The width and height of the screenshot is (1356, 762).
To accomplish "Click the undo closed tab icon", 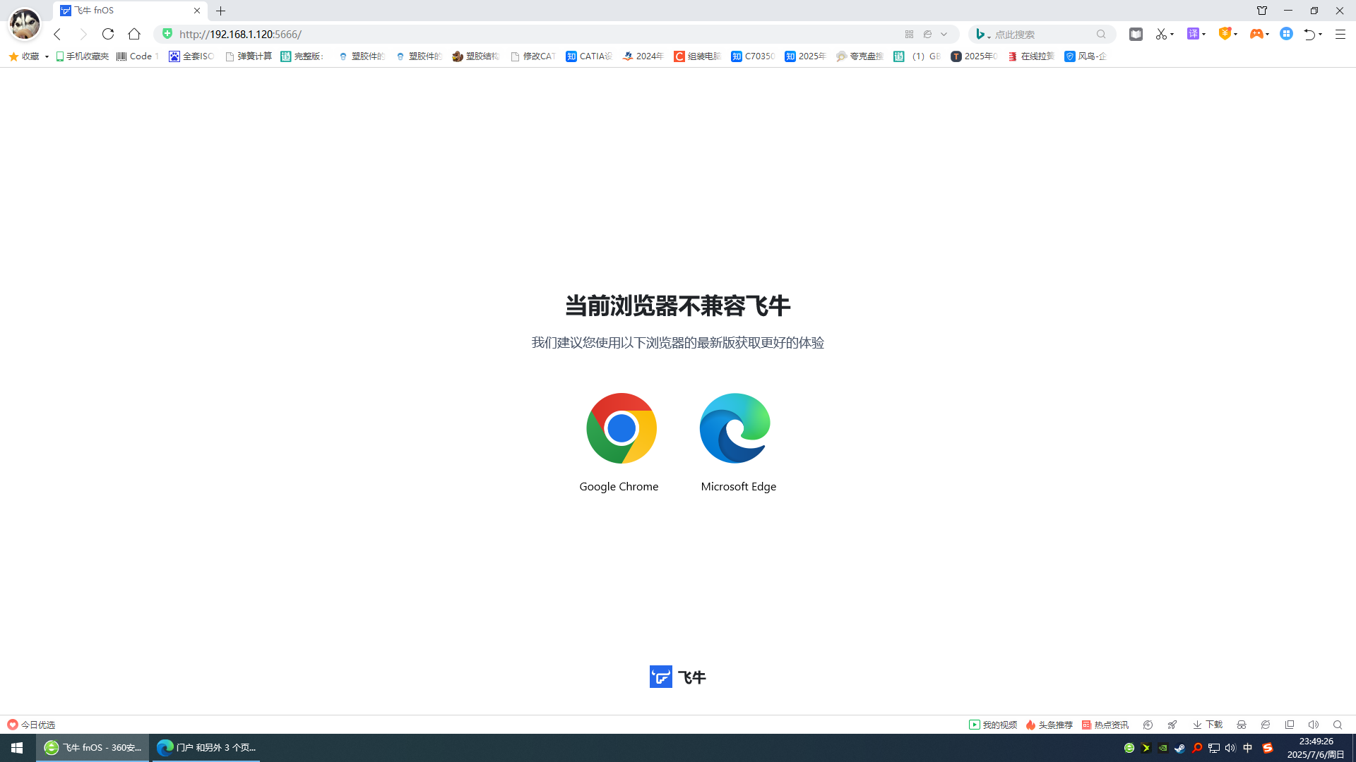I will pos(1310,34).
